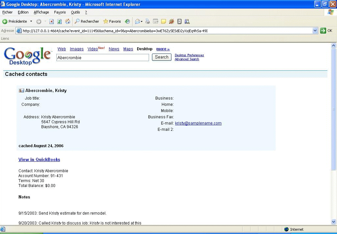This screenshot has width=337, height=234.
Task: Open the Rechercher search pane
Action: point(87,21)
